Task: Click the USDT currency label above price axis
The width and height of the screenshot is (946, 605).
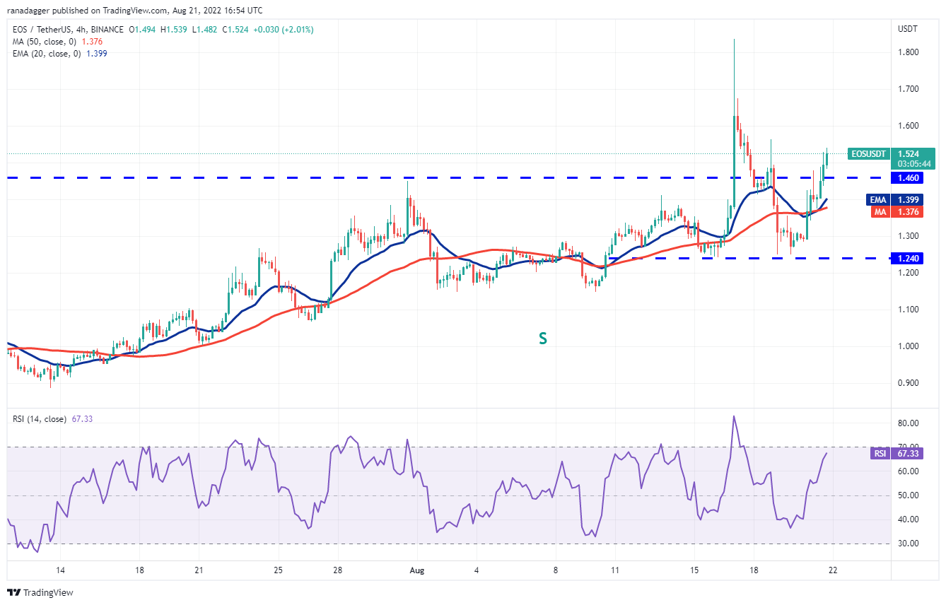Action: click(x=908, y=29)
